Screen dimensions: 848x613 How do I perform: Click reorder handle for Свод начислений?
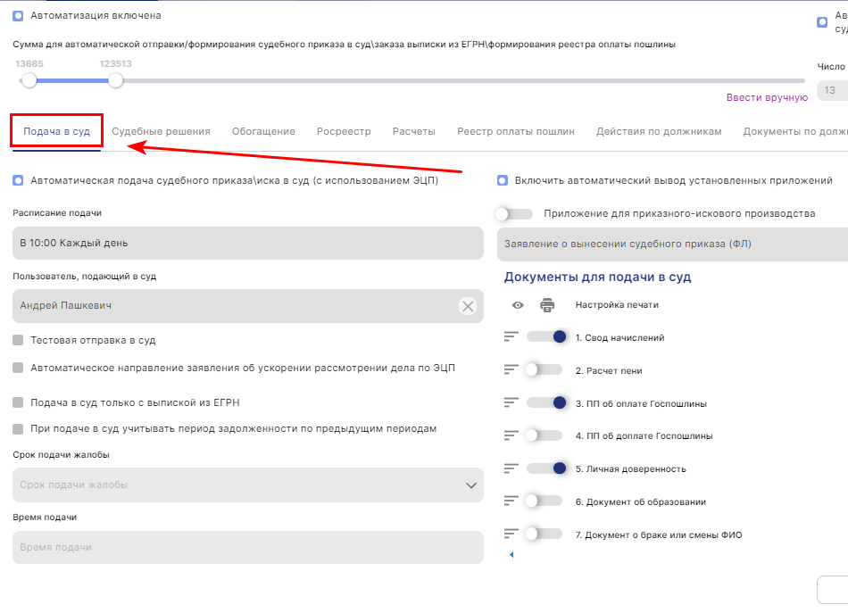click(511, 337)
